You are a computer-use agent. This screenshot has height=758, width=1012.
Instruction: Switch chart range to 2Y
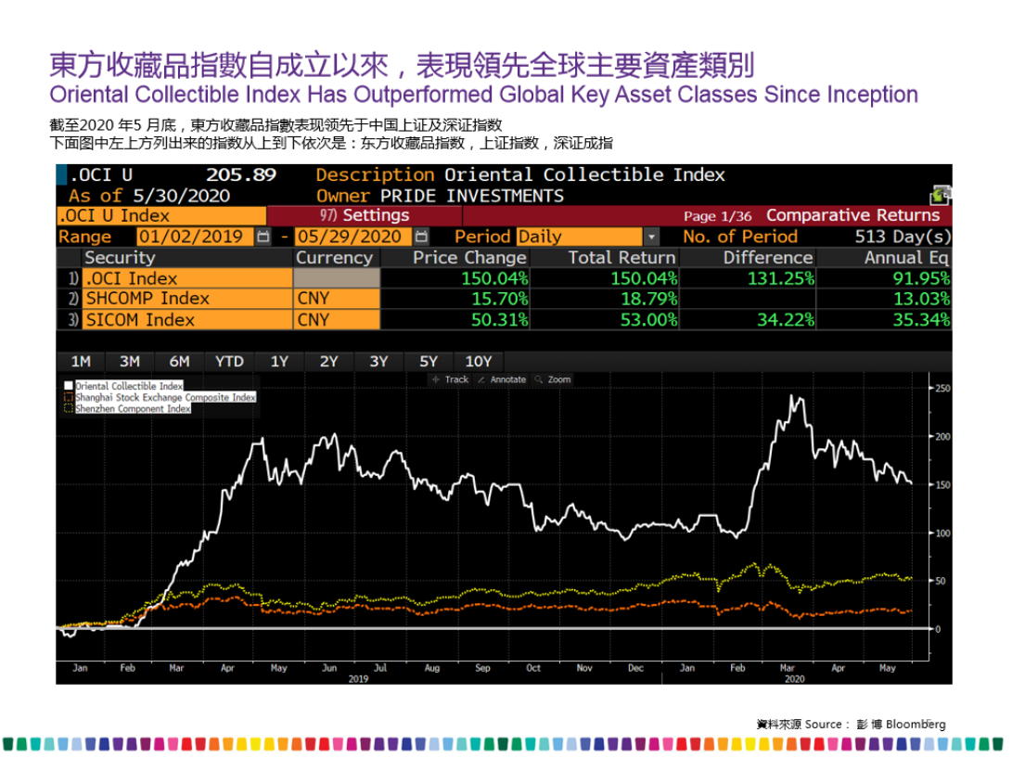328,362
